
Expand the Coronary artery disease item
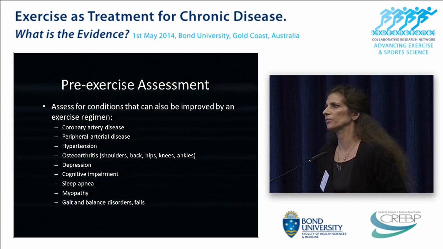pos(93,127)
